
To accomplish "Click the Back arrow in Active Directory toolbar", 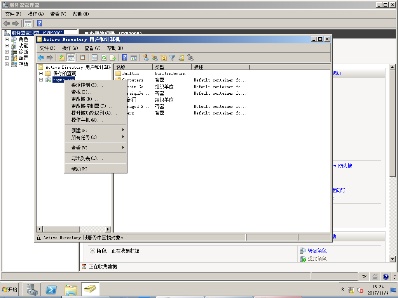I will (x=41, y=58).
